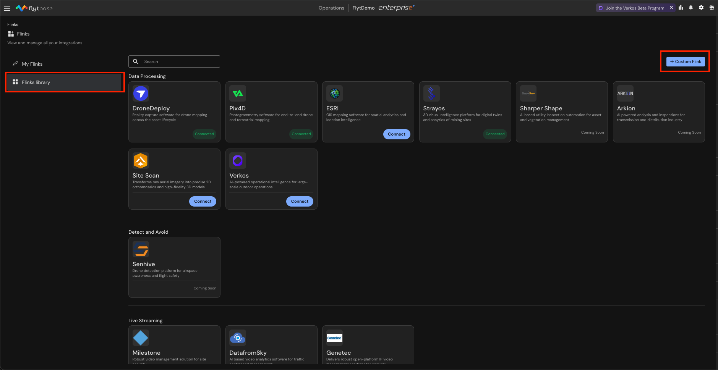Screen dimensions: 718x370
Task: Click the Sharper Shape logo icon
Action: tap(528, 94)
